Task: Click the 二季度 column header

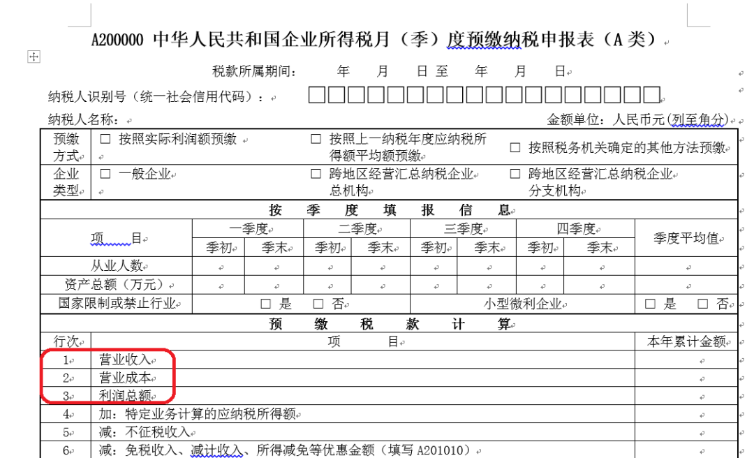Action: pos(357,229)
